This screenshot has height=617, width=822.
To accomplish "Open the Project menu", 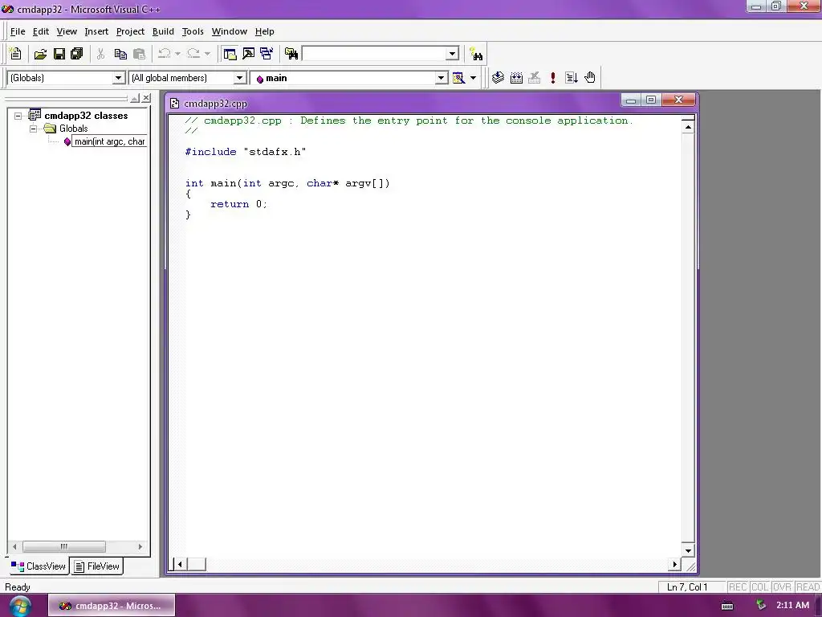I will point(130,31).
